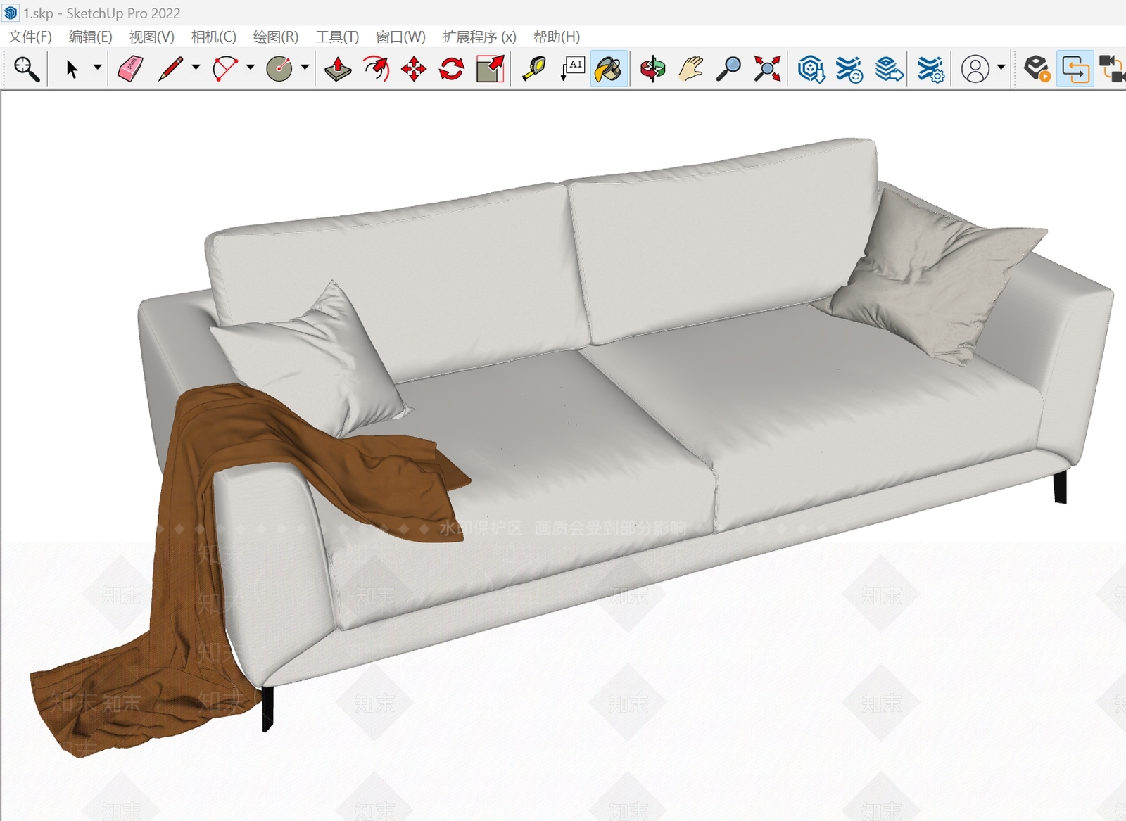Open the Extension Warehouse icon
Image resolution: width=1126 pixels, height=821 pixels.
tap(849, 69)
